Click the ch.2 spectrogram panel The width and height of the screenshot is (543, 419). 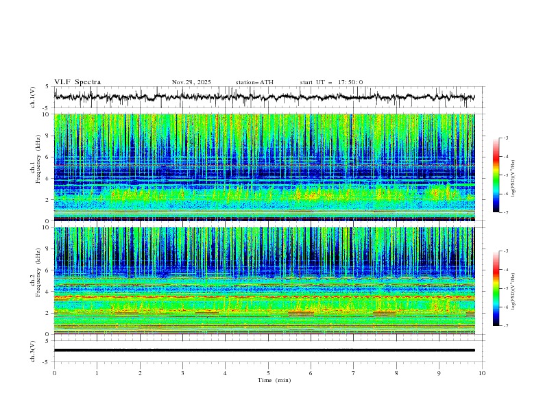pyautogui.click(x=265, y=281)
